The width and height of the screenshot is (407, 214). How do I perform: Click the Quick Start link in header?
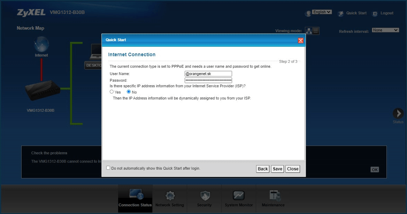(x=356, y=13)
